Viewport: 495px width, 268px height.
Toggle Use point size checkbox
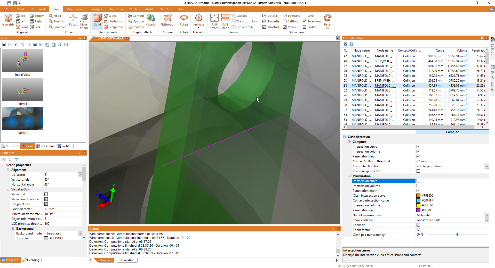coord(46,204)
